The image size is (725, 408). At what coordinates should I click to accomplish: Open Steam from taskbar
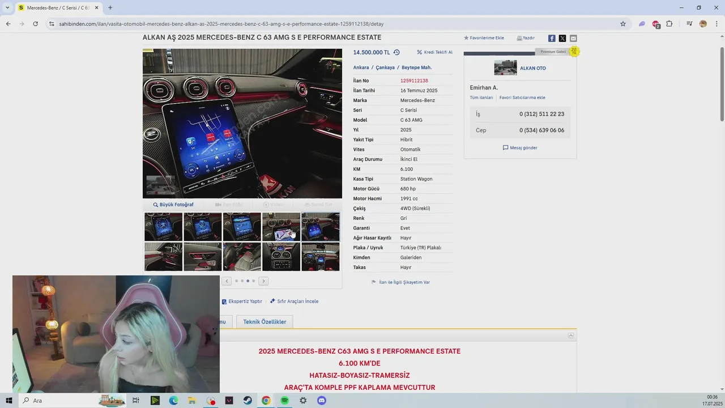[248, 401]
